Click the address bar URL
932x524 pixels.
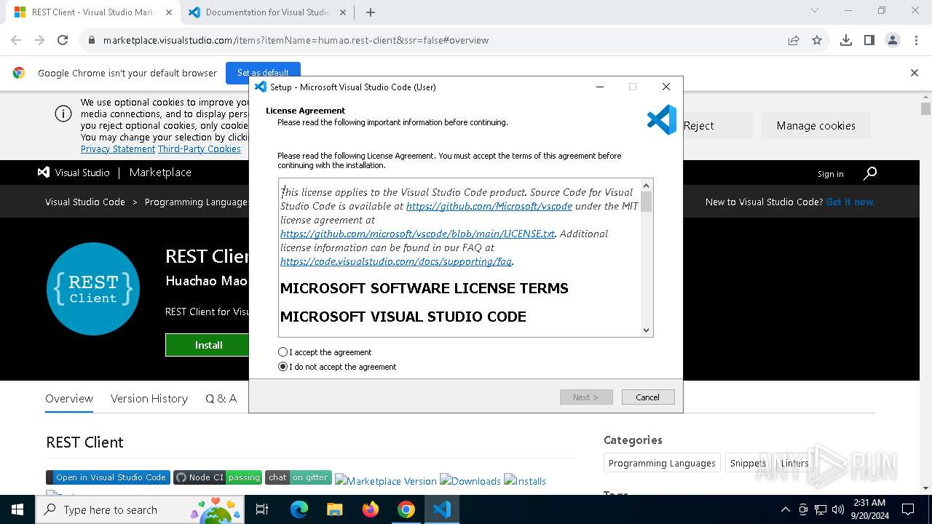[296, 40]
